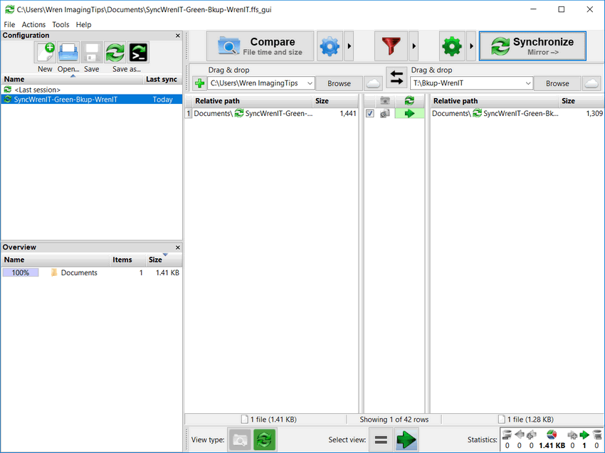This screenshot has height=453, width=605.
Task: Uncheck the file row checkbox
Action: 370,114
